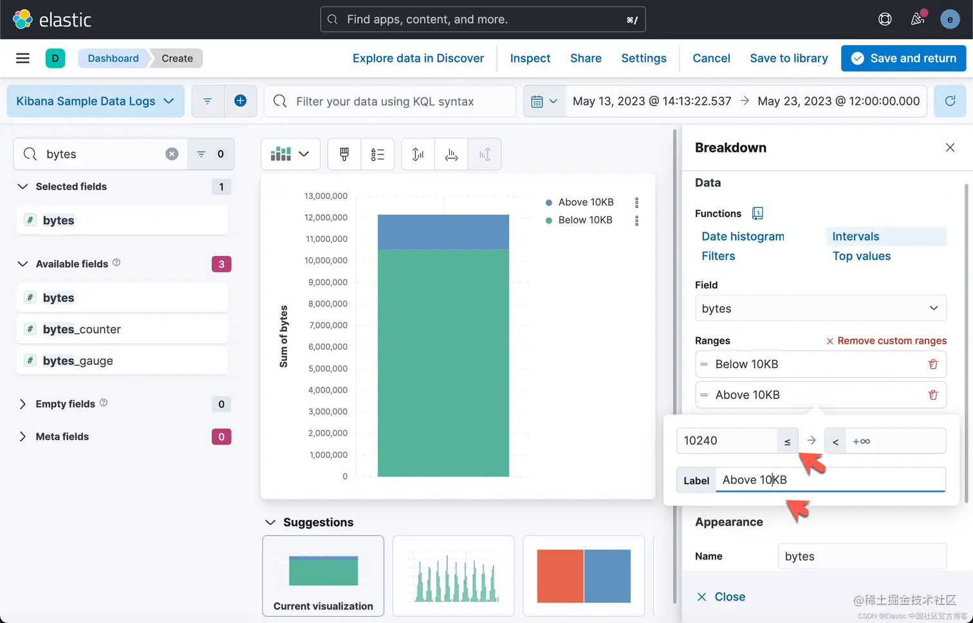Viewport: 973px width, 623px height.
Task: Open the filter options menu icon
Action: pyautogui.click(x=207, y=101)
